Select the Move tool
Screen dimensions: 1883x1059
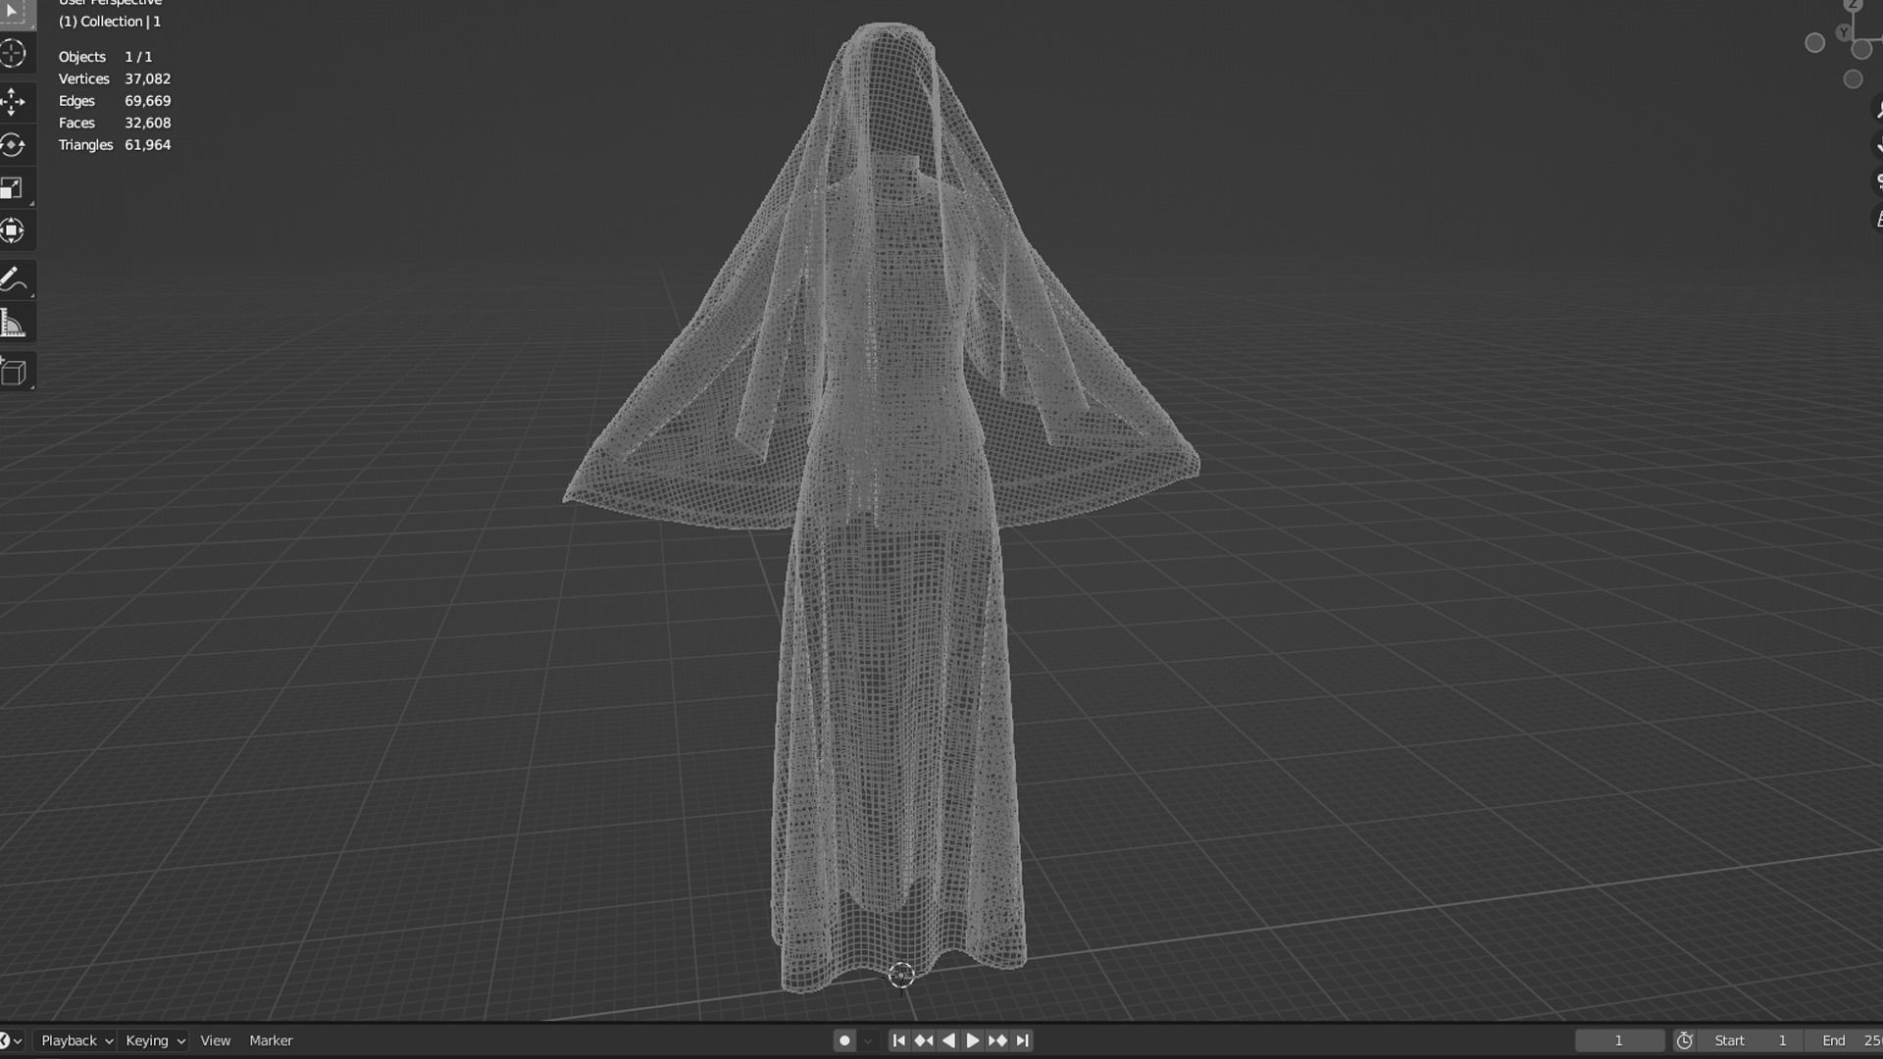13,102
